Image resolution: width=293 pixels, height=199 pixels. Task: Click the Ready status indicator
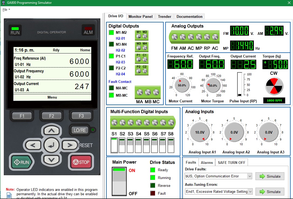pos(153,170)
